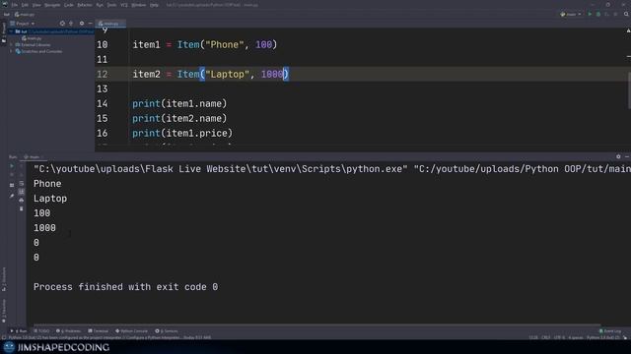Toggle the Project side tool window stripe

pyautogui.click(x=4, y=32)
